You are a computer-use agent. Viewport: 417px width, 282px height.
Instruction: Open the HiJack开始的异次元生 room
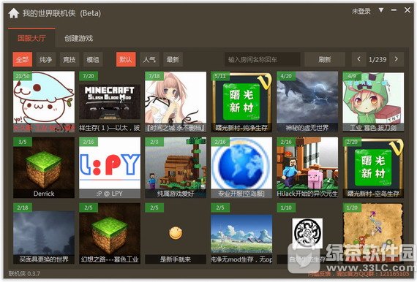pos(307,167)
